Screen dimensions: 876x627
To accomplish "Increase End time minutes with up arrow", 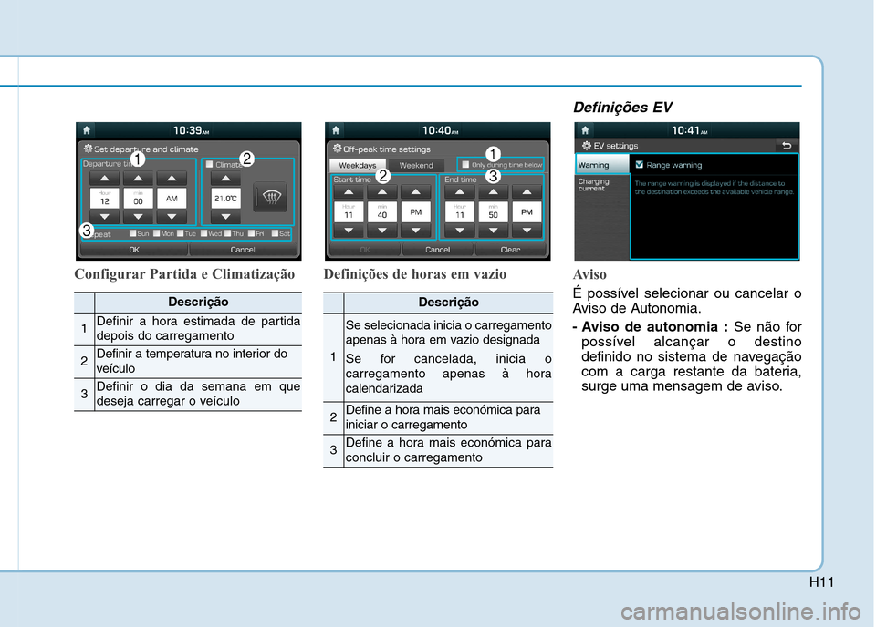I will (493, 192).
